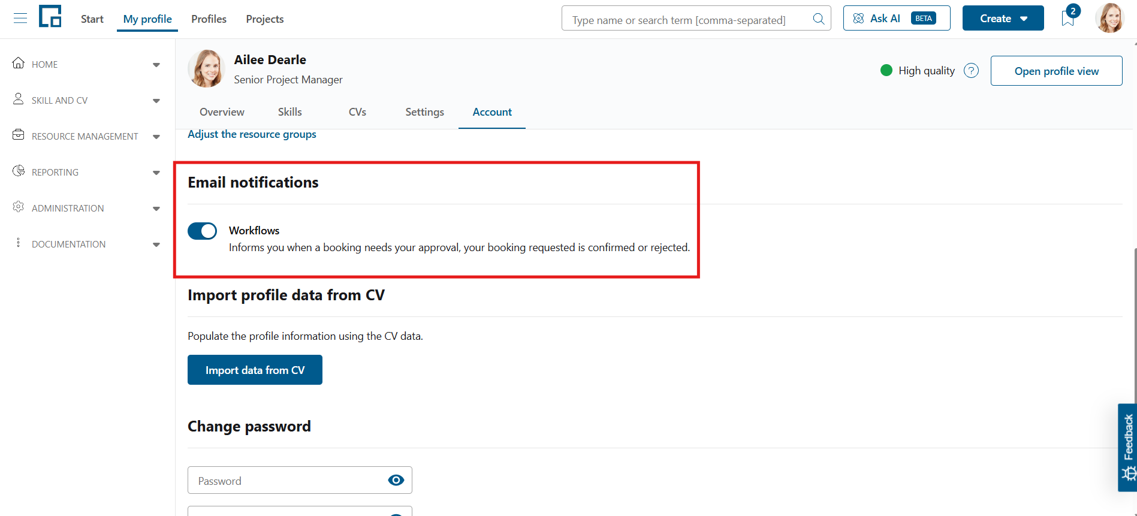This screenshot has height=516, width=1137.
Task: Toggle the Workflows email notification switch
Action: (x=202, y=231)
